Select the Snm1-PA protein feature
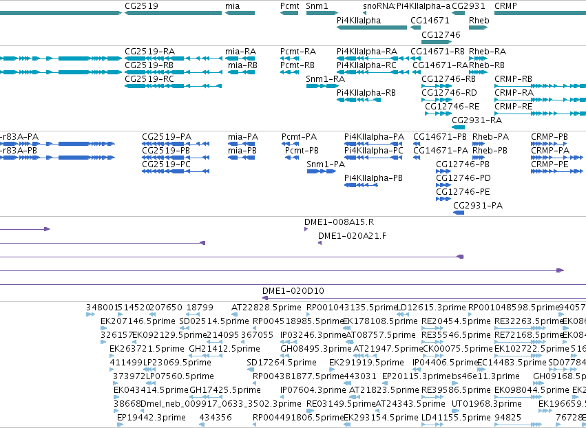Screen dimensions: 586x428 [x=322, y=171]
